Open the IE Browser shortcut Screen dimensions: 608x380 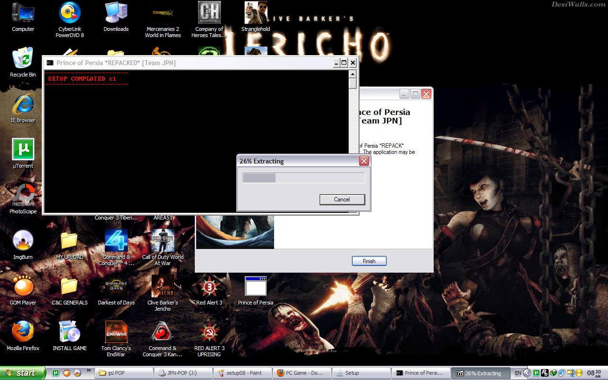pyautogui.click(x=23, y=108)
